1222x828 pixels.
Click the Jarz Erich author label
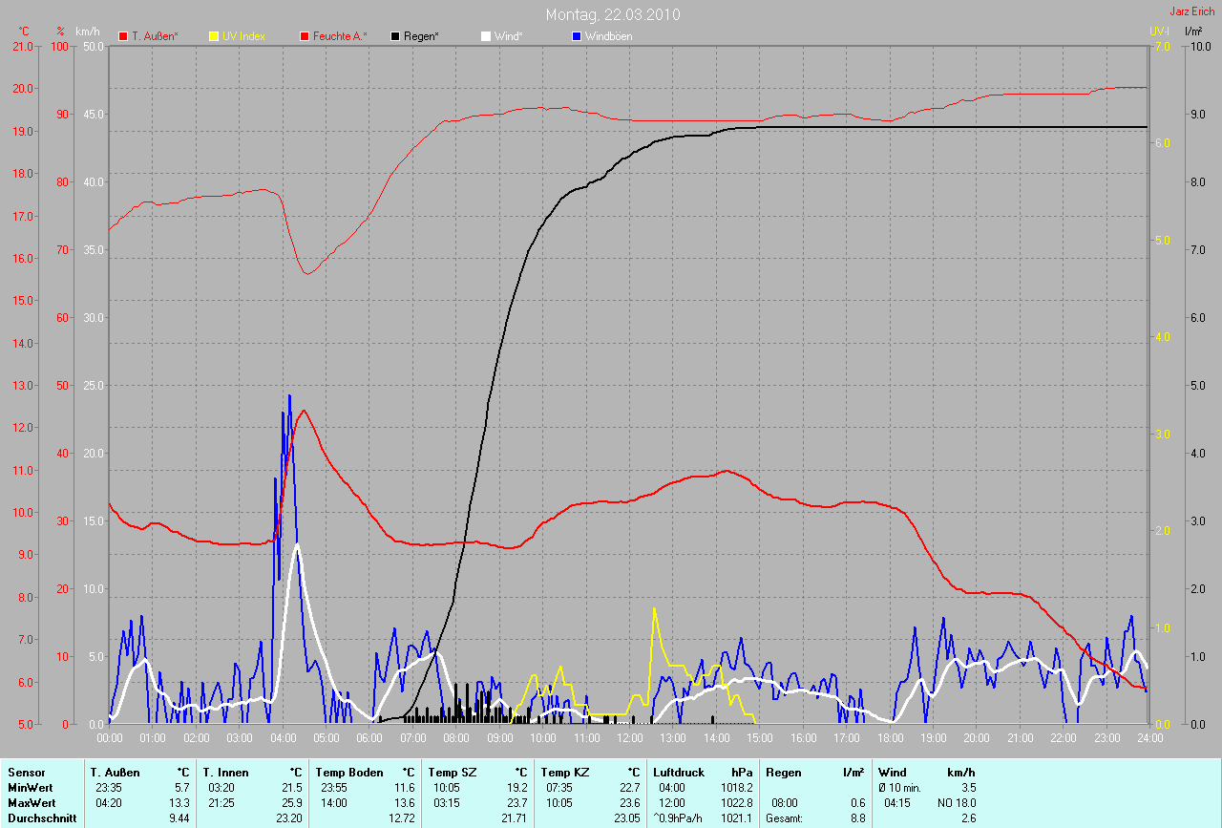click(x=1191, y=11)
